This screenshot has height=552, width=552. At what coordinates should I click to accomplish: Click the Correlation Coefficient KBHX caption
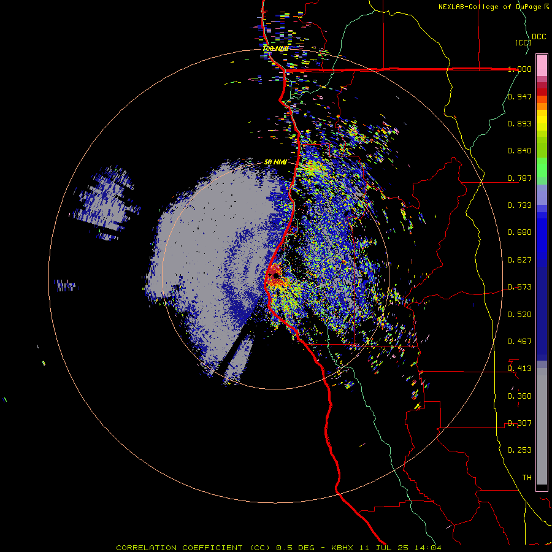[278, 548]
